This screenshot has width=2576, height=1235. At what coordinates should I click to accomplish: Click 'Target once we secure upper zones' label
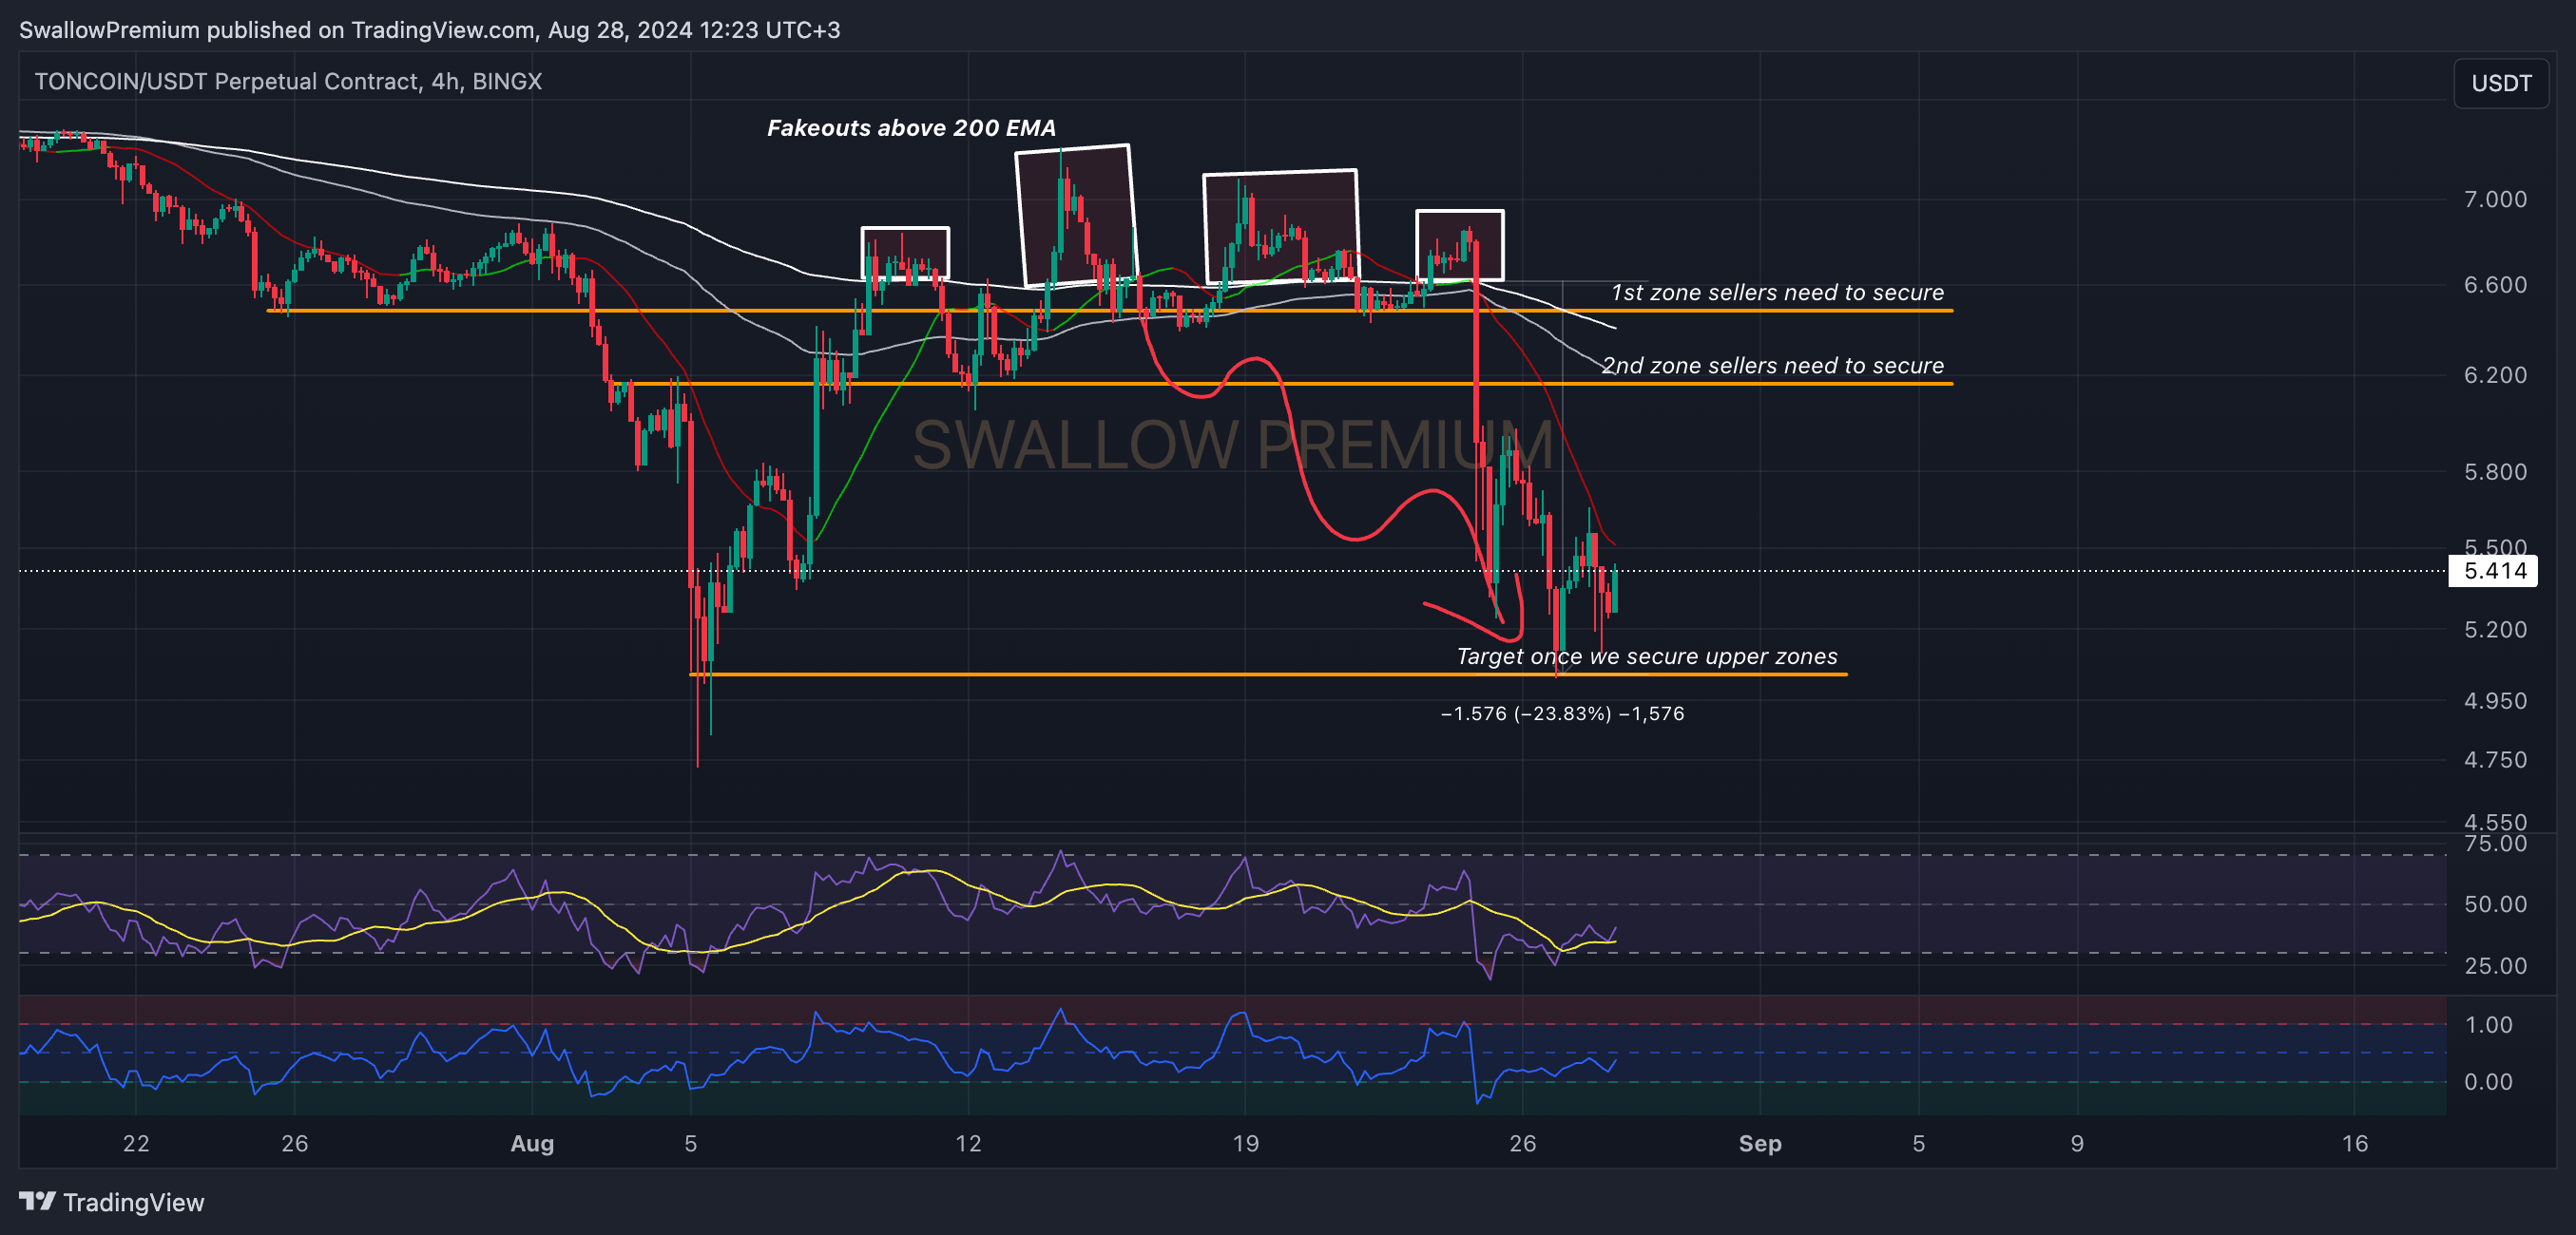click(1646, 655)
